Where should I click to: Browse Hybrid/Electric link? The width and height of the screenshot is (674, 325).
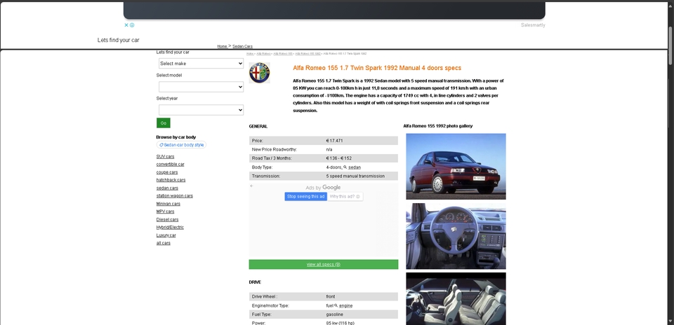[170, 227]
